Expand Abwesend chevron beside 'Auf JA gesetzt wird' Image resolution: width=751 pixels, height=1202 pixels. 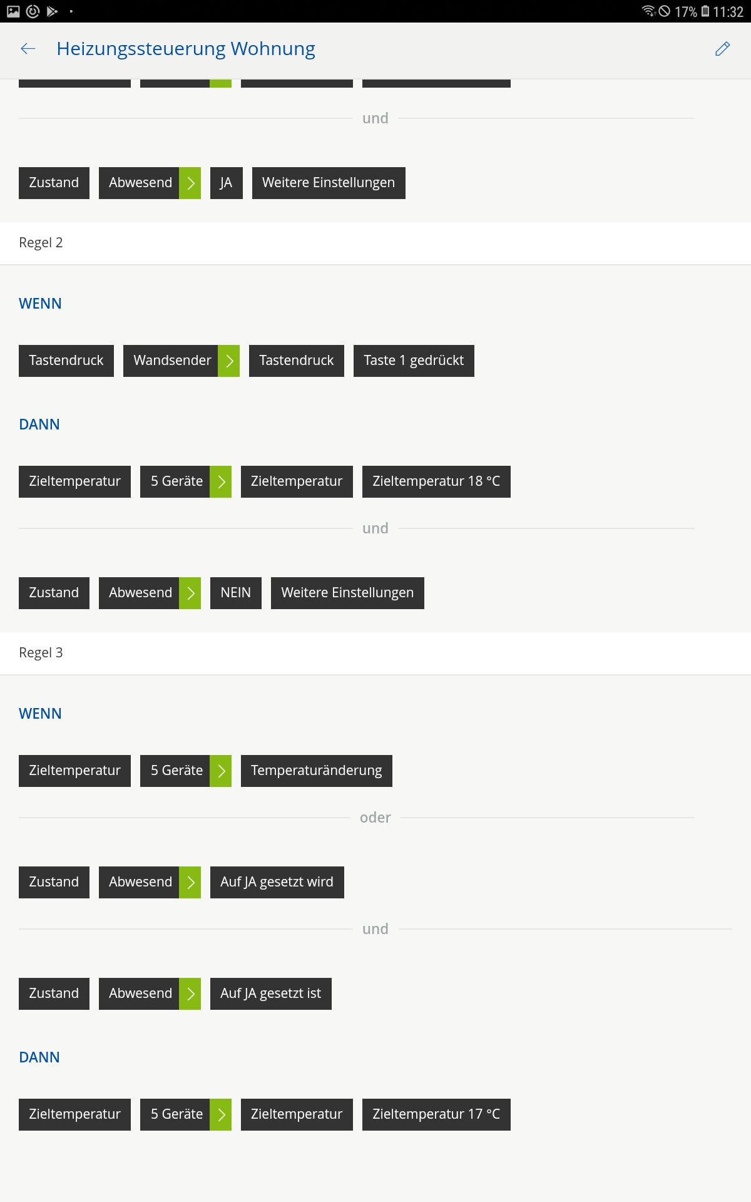190,882
